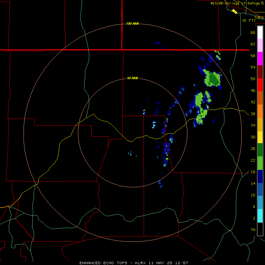265x265 pixels.
Task: Click the Enhanced Echo Tops KLRX caption
Action: point(134,263)
